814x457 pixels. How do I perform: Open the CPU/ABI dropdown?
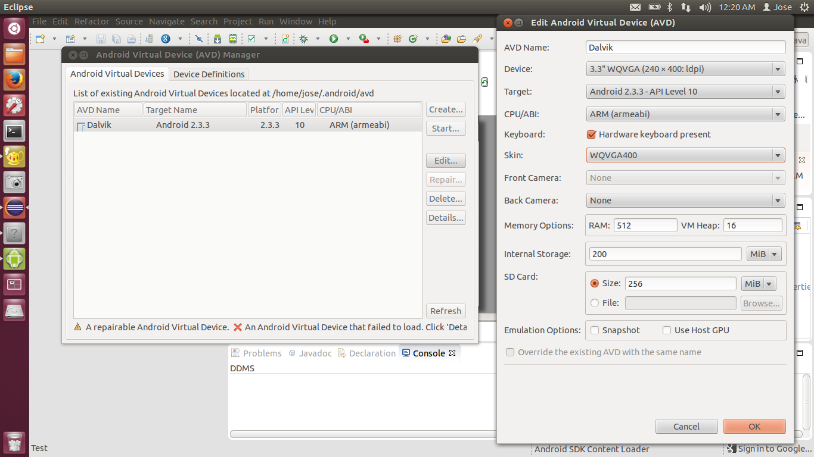[x=686, y=114]
